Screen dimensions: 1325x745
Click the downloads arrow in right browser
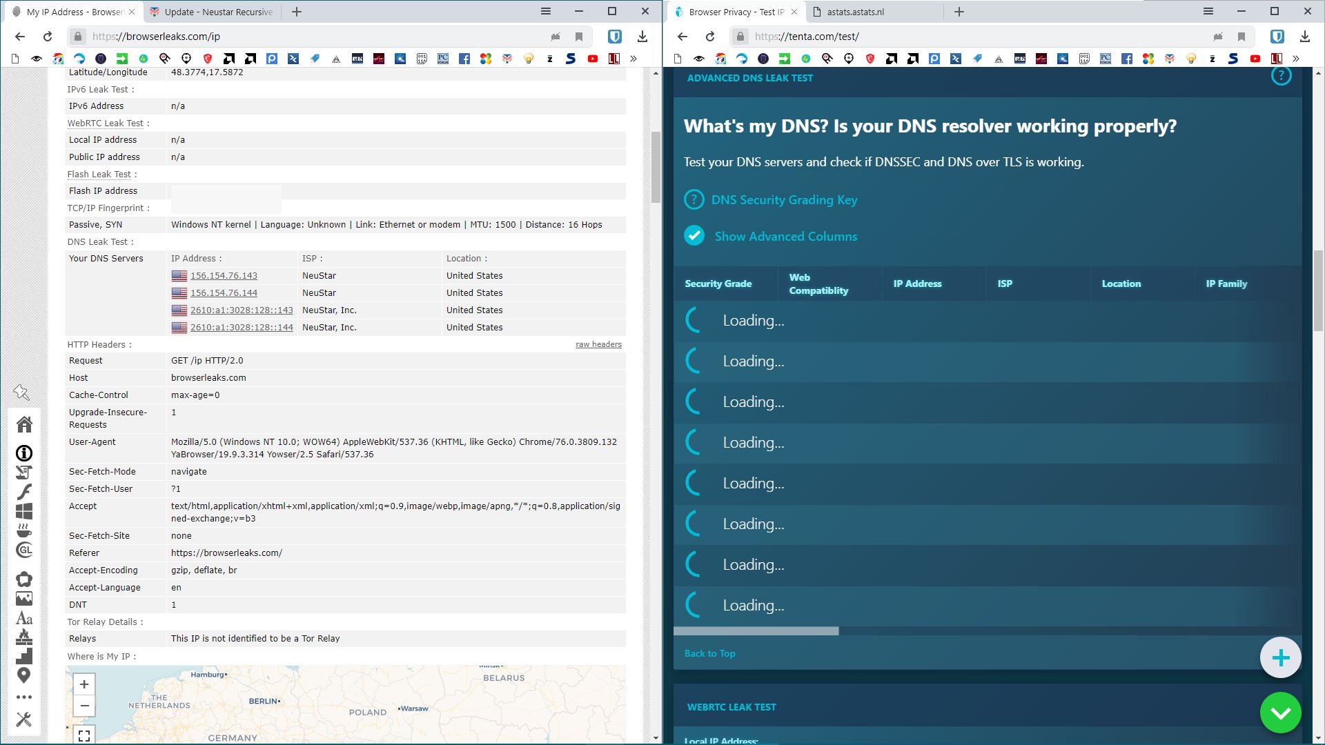tap(1304, 37)
